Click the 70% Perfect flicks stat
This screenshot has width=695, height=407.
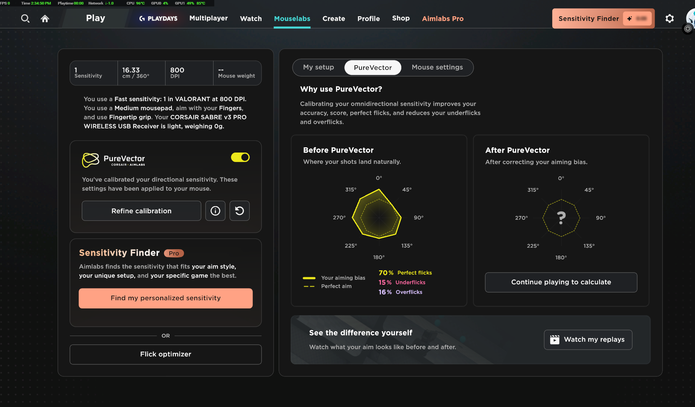coord(405,273)
